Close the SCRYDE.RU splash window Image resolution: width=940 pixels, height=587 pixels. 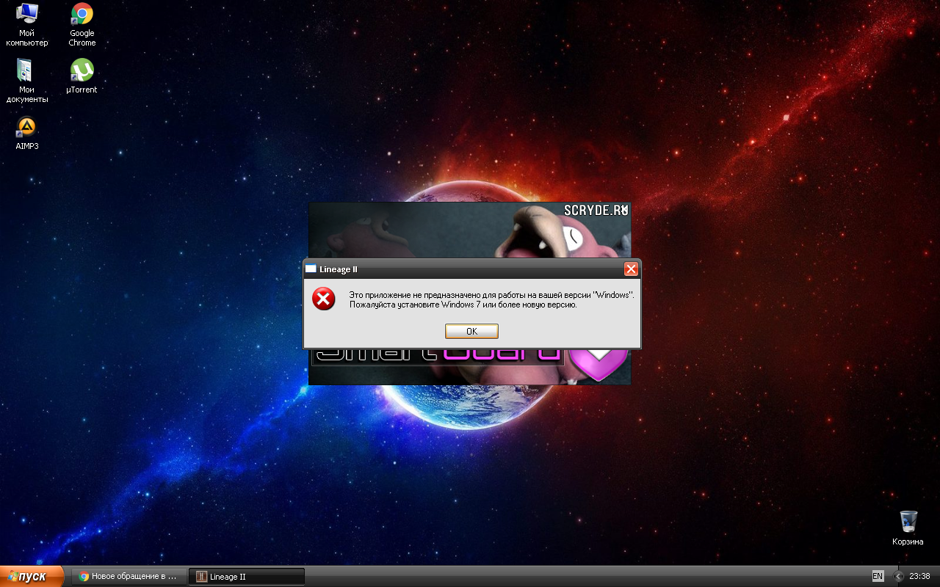624,210
